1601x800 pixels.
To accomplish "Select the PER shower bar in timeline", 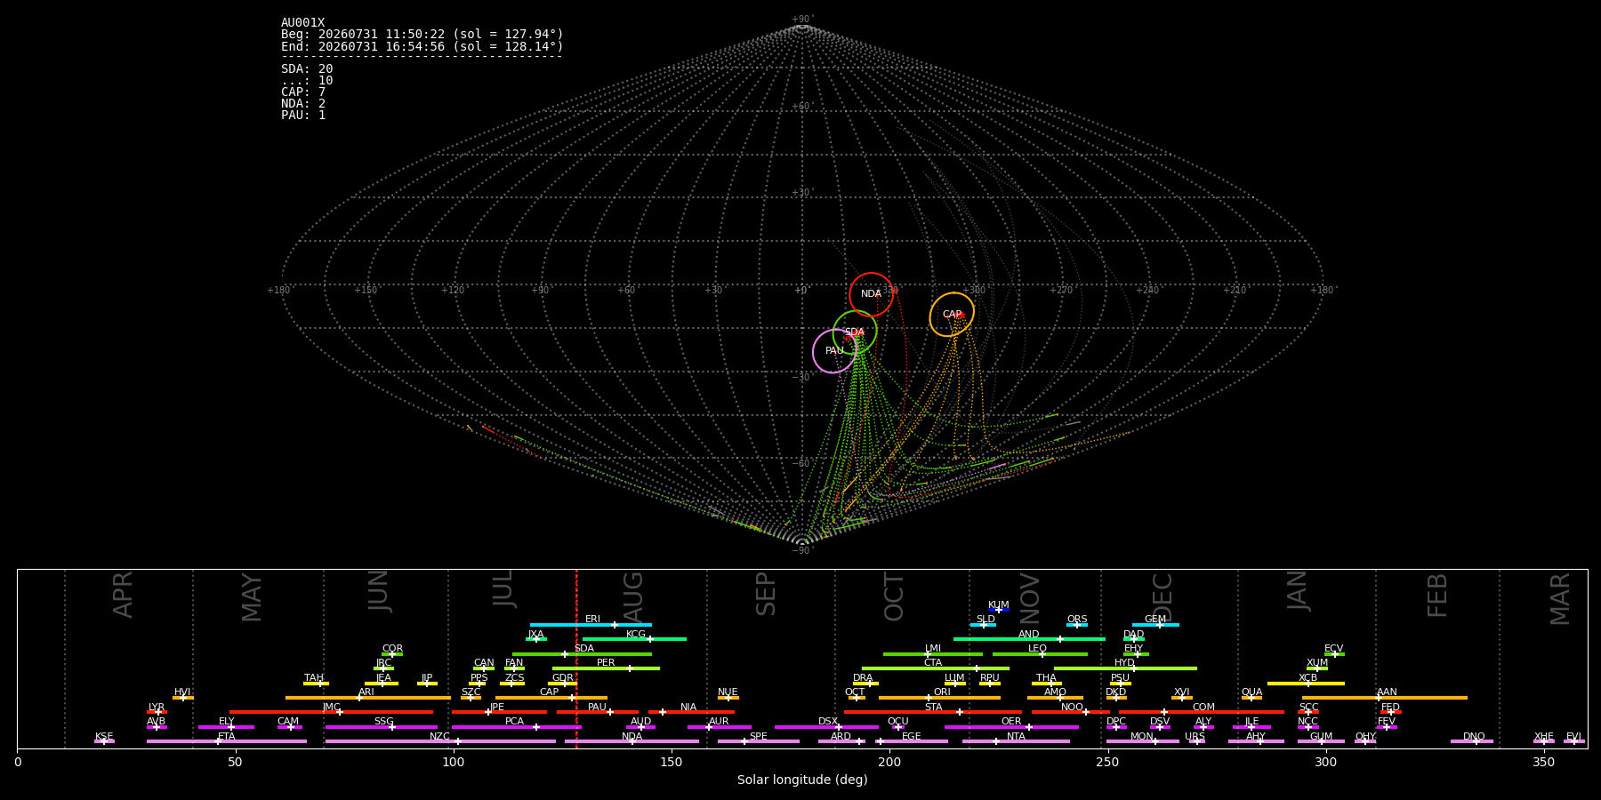I will (606, 668).
